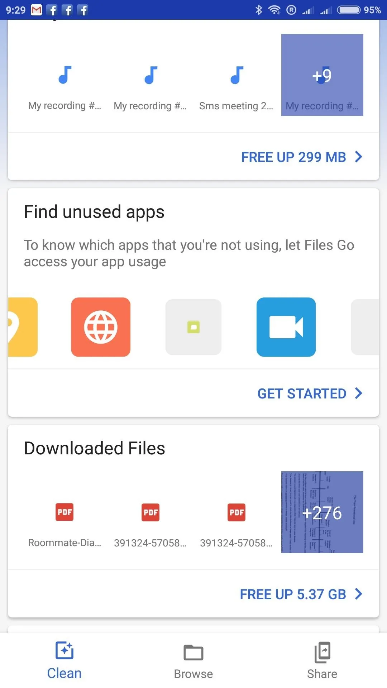Switch to the Share tab
The width and height of the screenshot is (387, 688).
[x=322, y=660]
